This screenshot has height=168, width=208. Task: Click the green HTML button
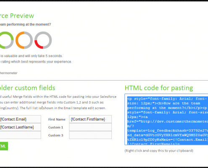tap(4, 146)
